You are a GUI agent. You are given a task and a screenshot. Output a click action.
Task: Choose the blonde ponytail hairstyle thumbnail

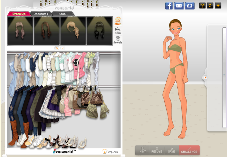pos(73,31)
